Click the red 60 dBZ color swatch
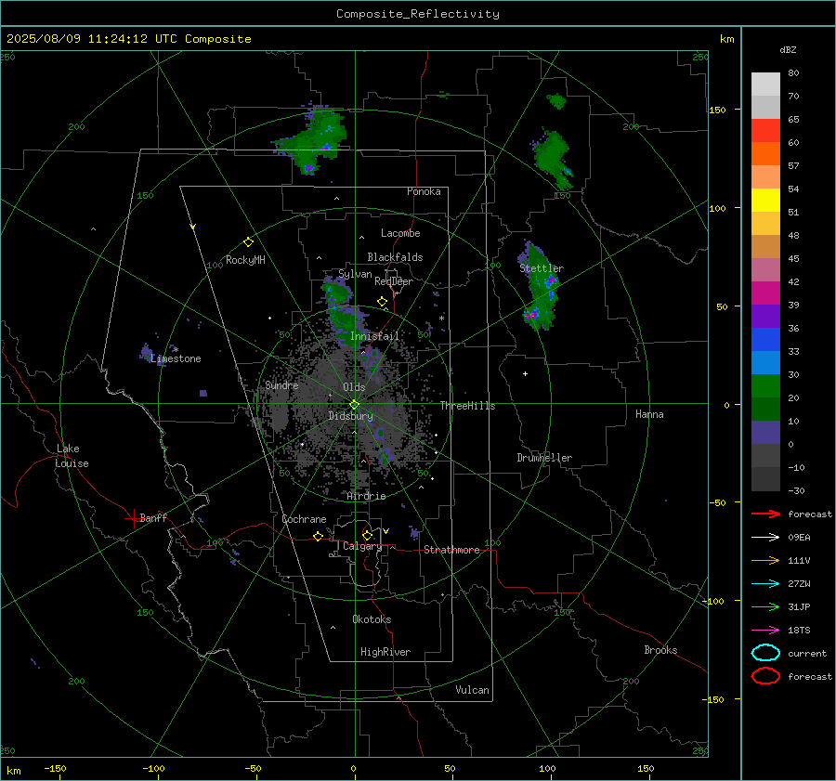 (x=765, y=131)
